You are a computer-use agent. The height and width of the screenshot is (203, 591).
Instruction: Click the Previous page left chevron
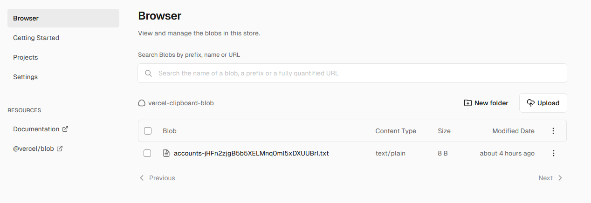[x=142, y=178]
